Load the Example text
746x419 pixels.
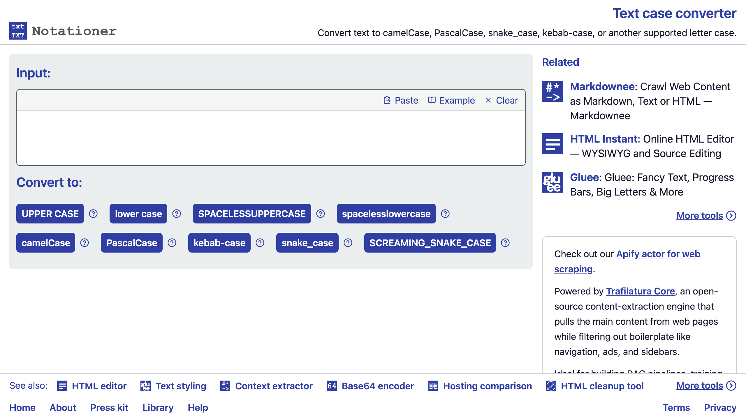tap(451, 100)
